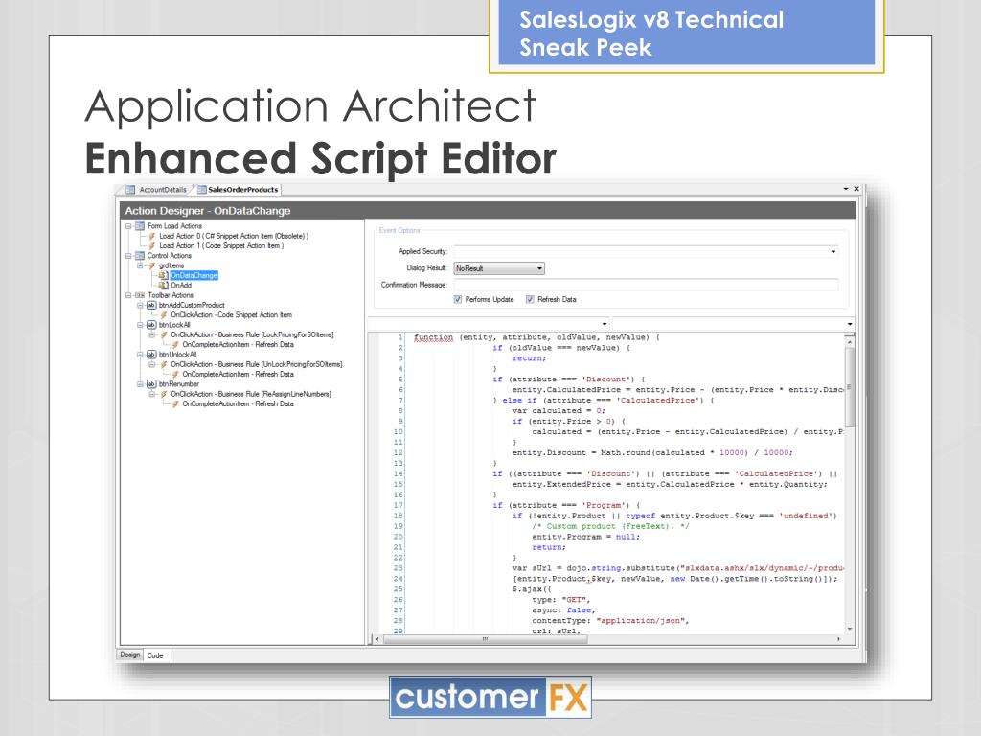The image size is (981, 736).
Task: Select Refresh Data item under LockPricingForSOItems
Action: coord(238,345)
